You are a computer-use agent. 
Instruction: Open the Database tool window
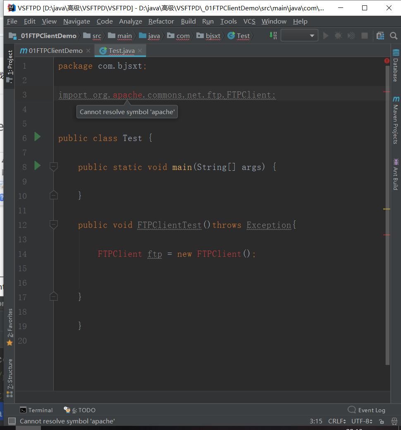[396, 66]
